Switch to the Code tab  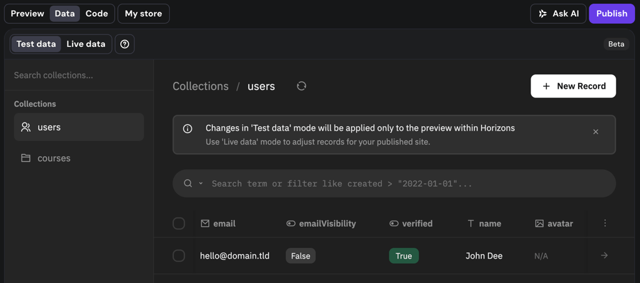97,14
